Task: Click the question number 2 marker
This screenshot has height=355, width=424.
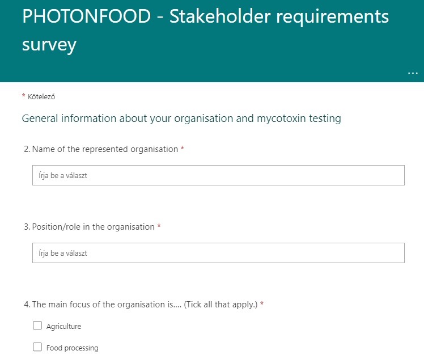Action: pyautogui.click(x=27, y=149)
